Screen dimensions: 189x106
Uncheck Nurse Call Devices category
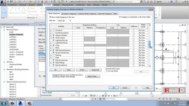coord(53,52)
